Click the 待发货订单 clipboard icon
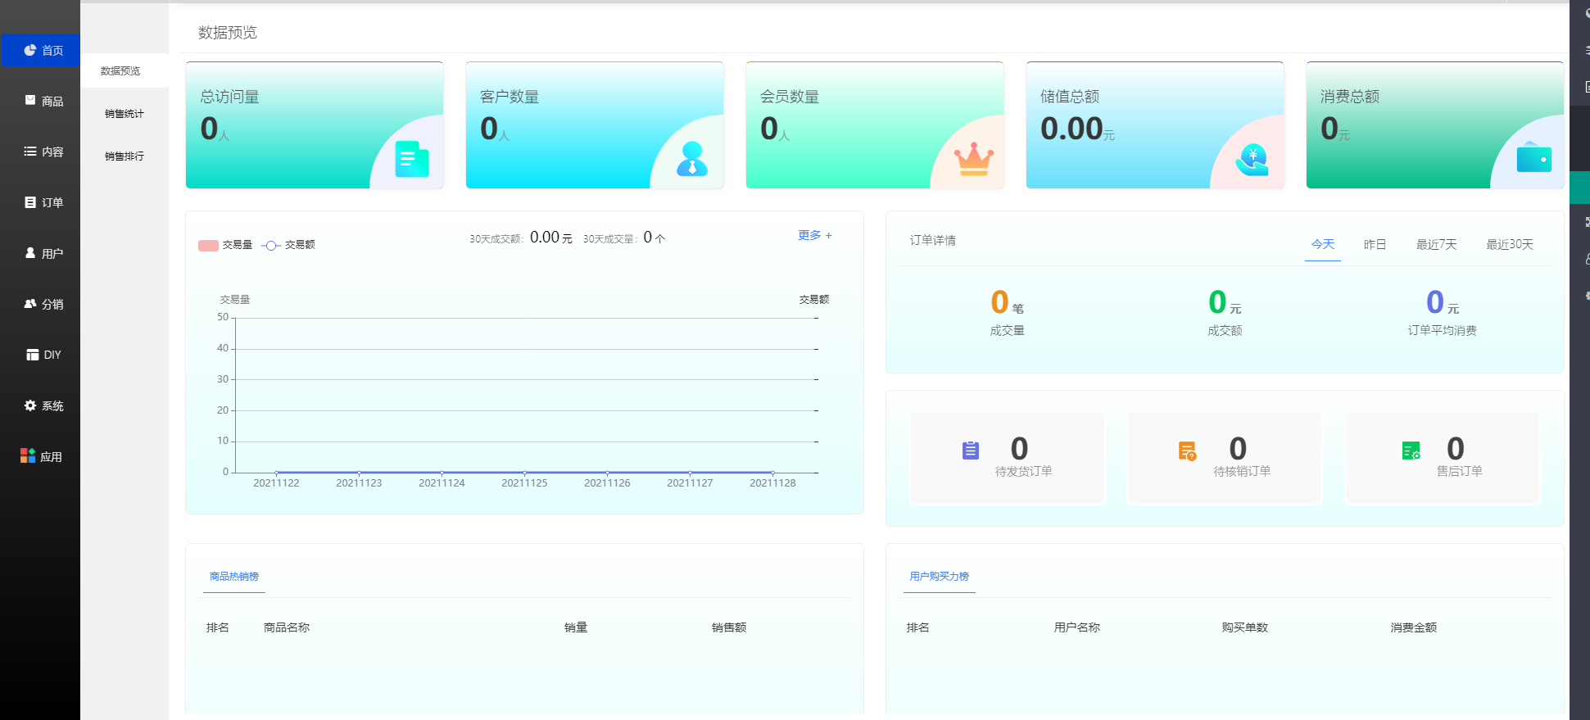The height and width of the screenshot is (720, 1590). pos(971,451)
